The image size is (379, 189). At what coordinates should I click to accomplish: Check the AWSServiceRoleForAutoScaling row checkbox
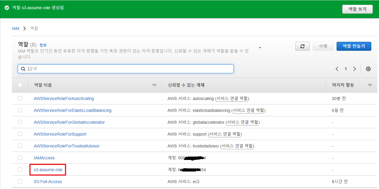[20, 98]
